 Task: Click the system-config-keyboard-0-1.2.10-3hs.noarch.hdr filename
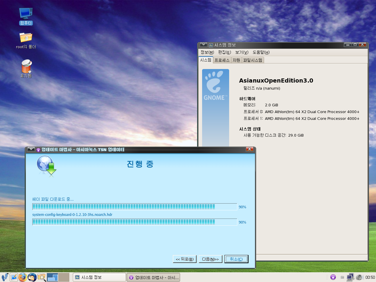tap(72, 215)
